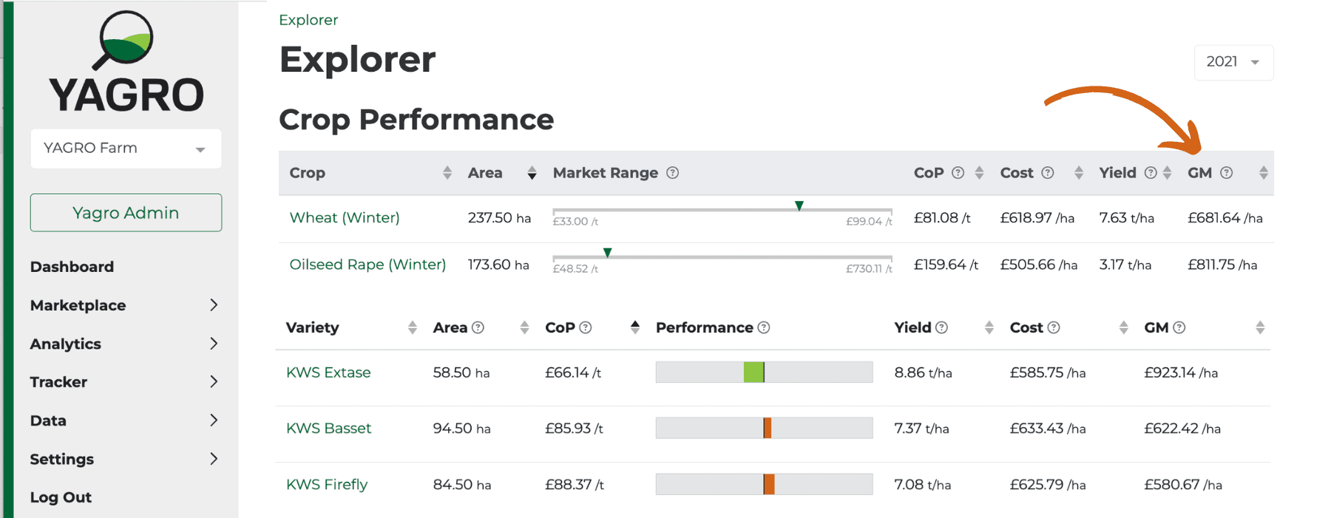Sort variety table by GM
This screenshot has height=518, width=1331.
(1260, 327)
